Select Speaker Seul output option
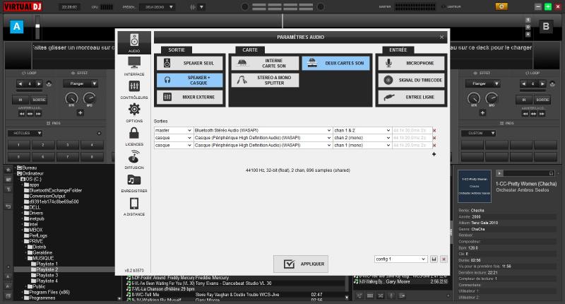The width and height of the screenshot is (565, 304). pyautogui.click(x=189, y=63)
